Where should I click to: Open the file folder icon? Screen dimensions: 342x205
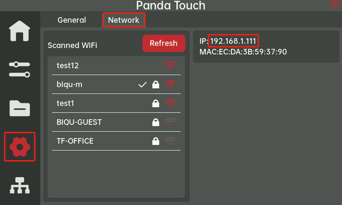pyautogui.click(x=20, y=109)
